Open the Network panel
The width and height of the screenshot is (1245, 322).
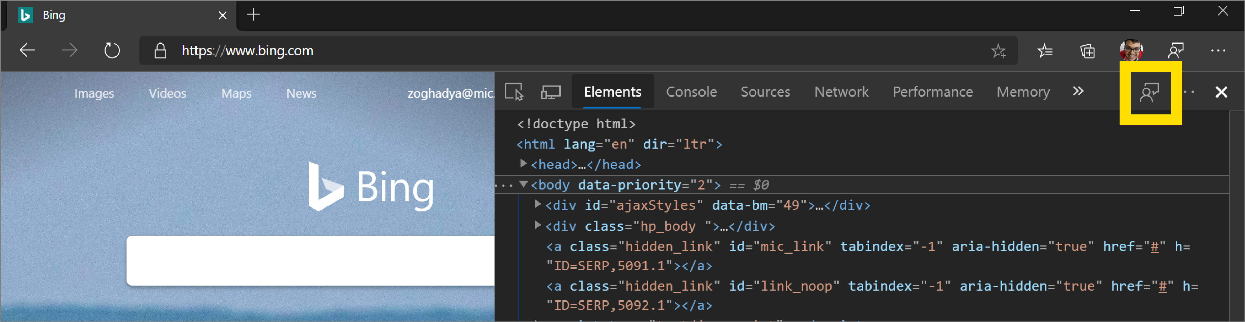(x=841, y=92)
